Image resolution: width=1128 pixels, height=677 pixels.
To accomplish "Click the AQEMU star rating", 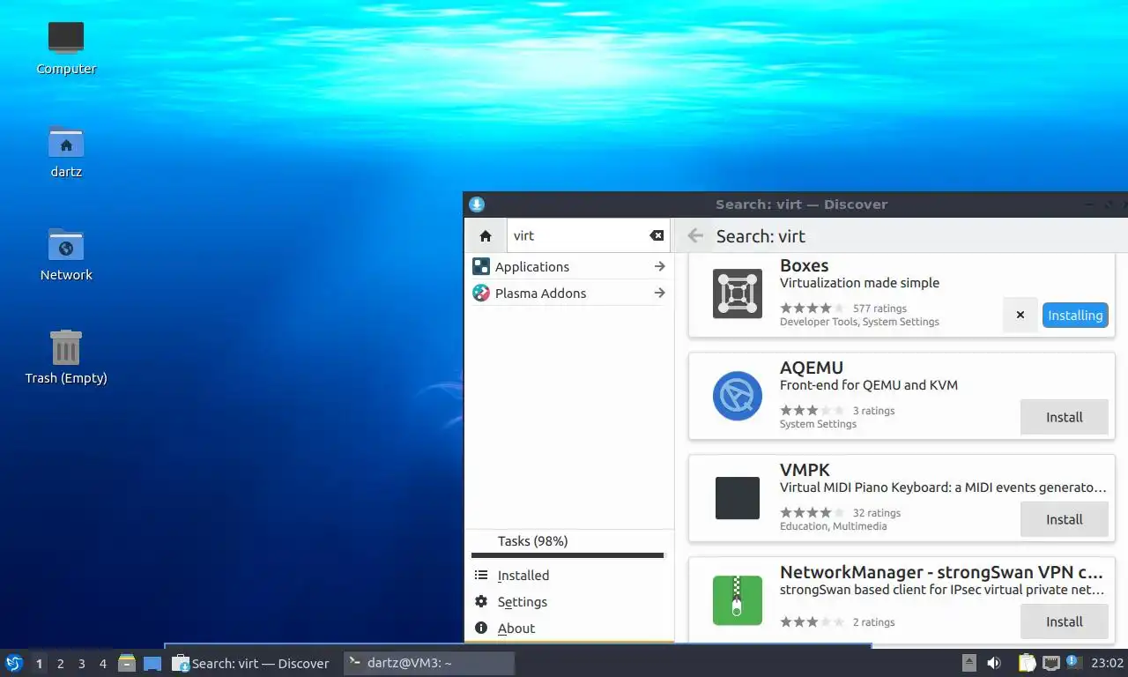I will point(812,411).
